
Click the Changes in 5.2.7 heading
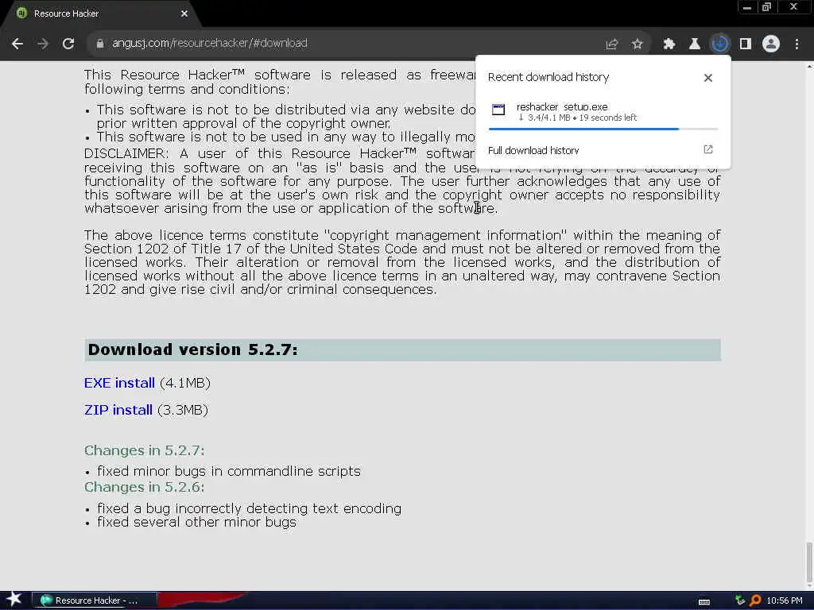point(145,450)
